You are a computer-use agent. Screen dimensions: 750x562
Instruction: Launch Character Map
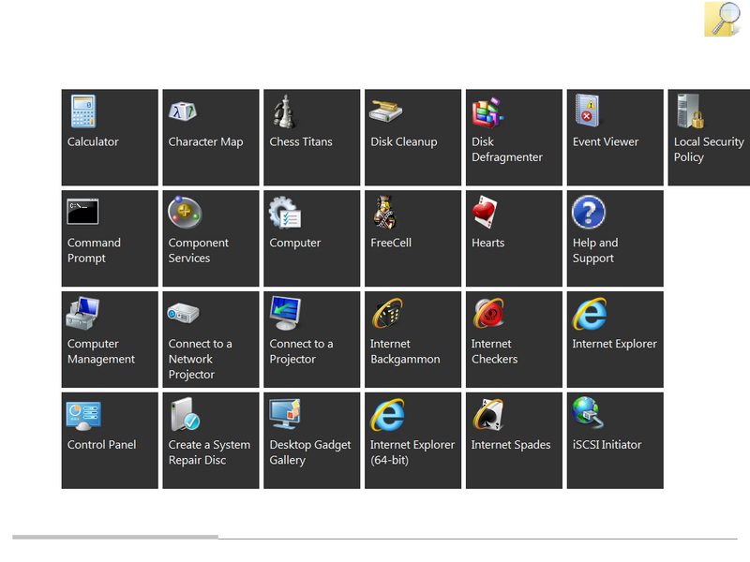[211, 137]
